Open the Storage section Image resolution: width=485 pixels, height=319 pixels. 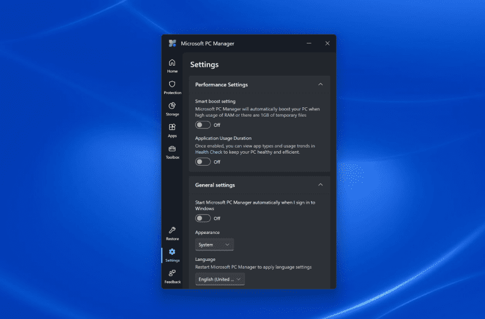(172, 108)
